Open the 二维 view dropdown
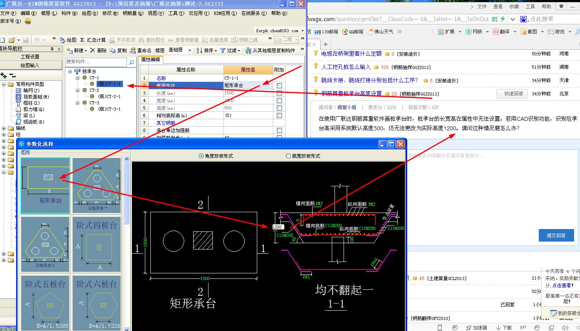The width and height of the screenshot is (580, 331). pos(296,40)
